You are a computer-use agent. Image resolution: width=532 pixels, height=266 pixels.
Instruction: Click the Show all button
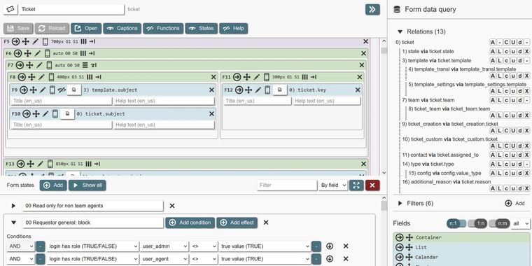click(x=87, y=185)
